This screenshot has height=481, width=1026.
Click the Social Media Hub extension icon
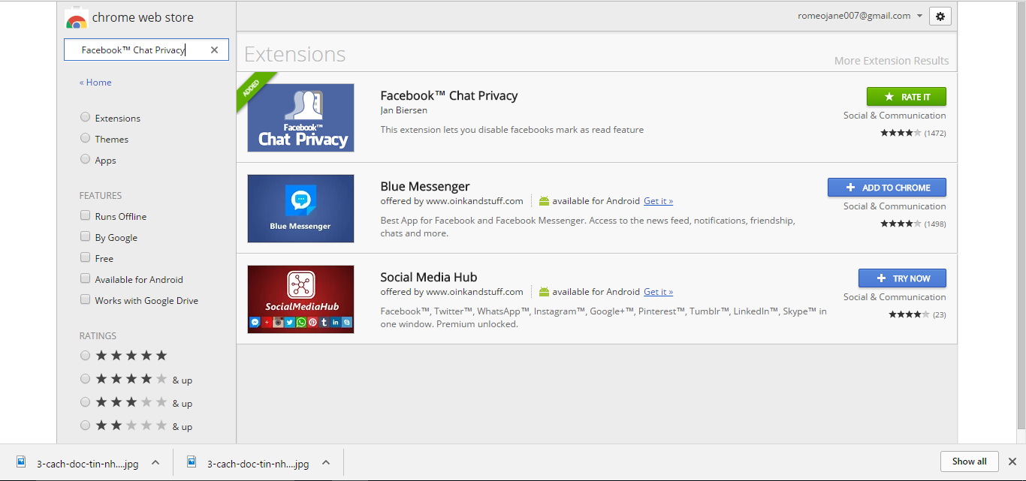pyautogui.click(x=300, y=299)
